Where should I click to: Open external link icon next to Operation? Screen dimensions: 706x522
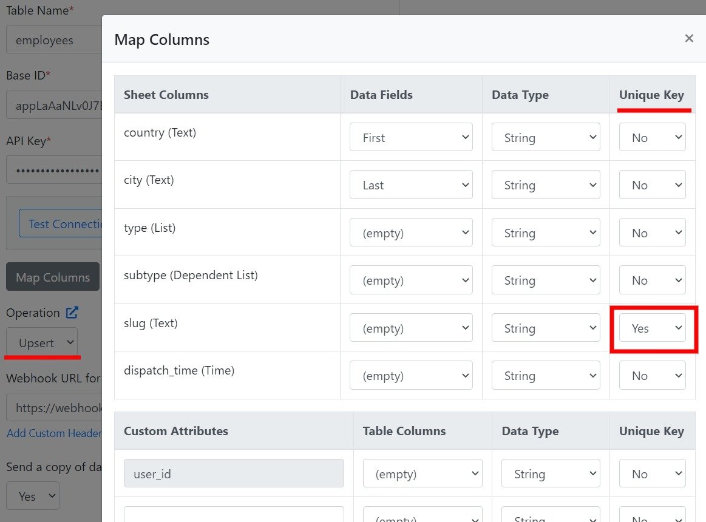coord(72,312)
